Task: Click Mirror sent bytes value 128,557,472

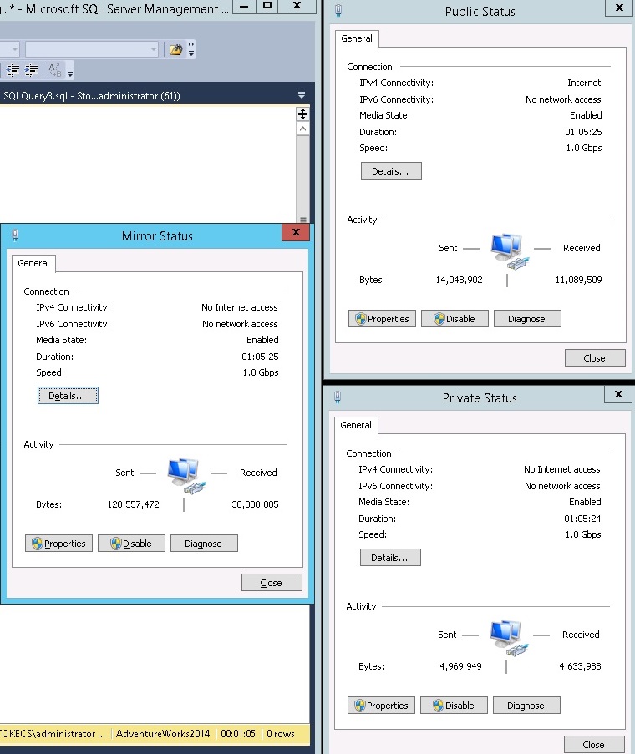Action: (133, 504)
